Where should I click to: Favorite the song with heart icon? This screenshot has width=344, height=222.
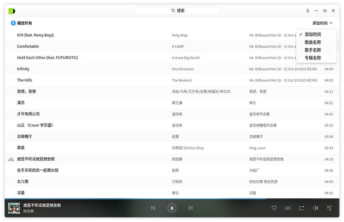274,208
